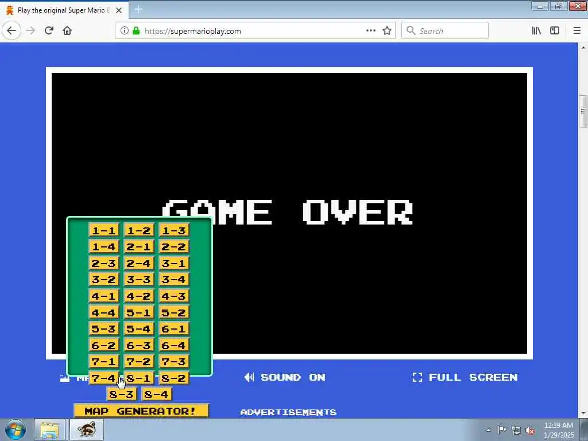Open the taskbar clock showing 12:39 AM
Screen dimensions: 588x441
pos(558,430)
